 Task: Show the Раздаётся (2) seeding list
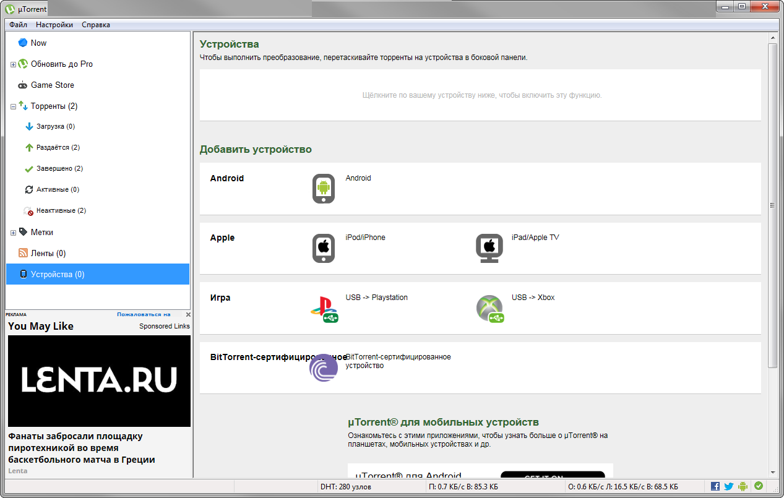(x=58, y=147)
